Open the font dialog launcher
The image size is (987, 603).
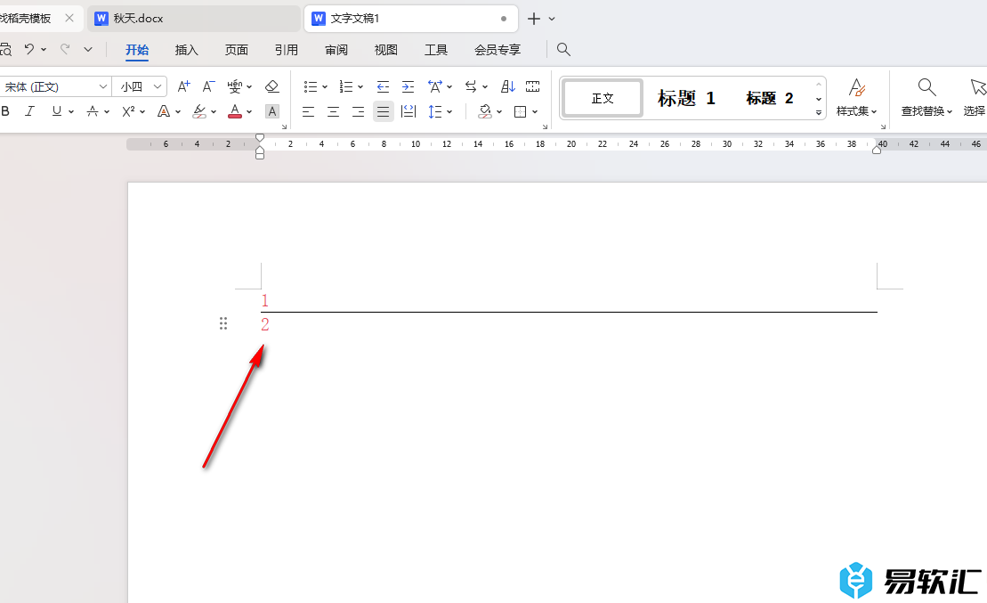285,126
